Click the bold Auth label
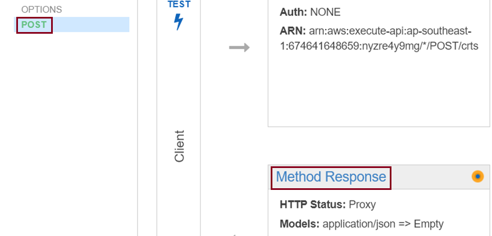This screenshot has width=492, height=236. (x=293, y=12)
